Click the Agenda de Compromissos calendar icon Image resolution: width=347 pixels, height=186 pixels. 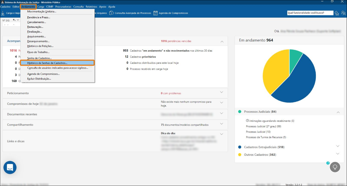(156, 13)
